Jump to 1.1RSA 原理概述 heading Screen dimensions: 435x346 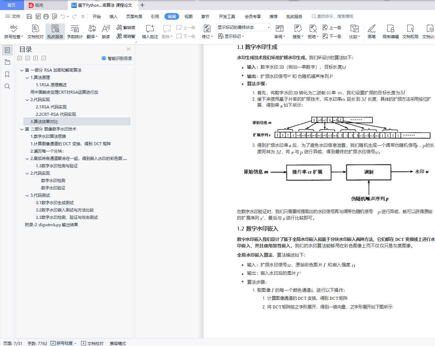51,85
